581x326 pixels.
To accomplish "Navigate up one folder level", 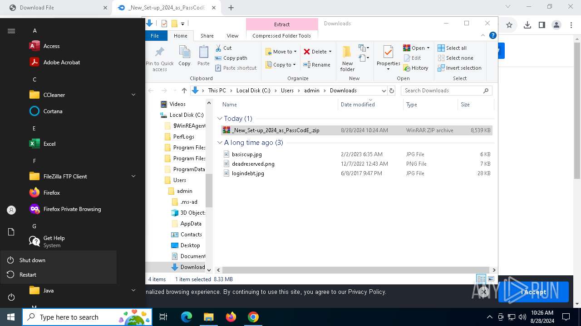I will tap(184, 91).
